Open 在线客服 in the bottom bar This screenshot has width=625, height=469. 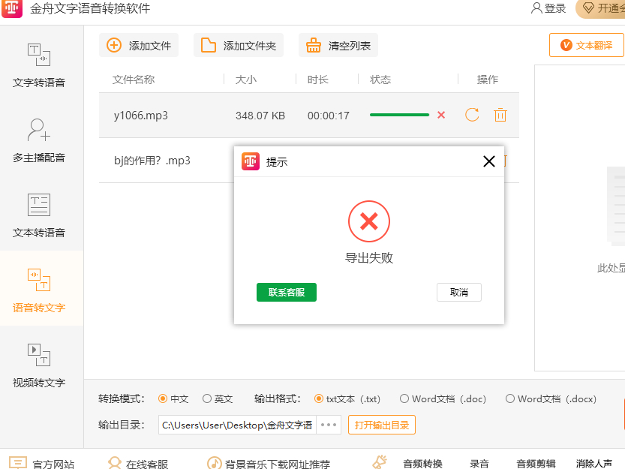tap(138, 464)
